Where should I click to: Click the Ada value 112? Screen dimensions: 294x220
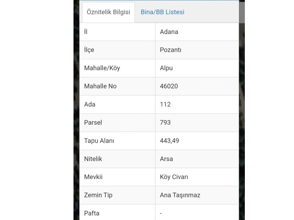pos(165,104)
